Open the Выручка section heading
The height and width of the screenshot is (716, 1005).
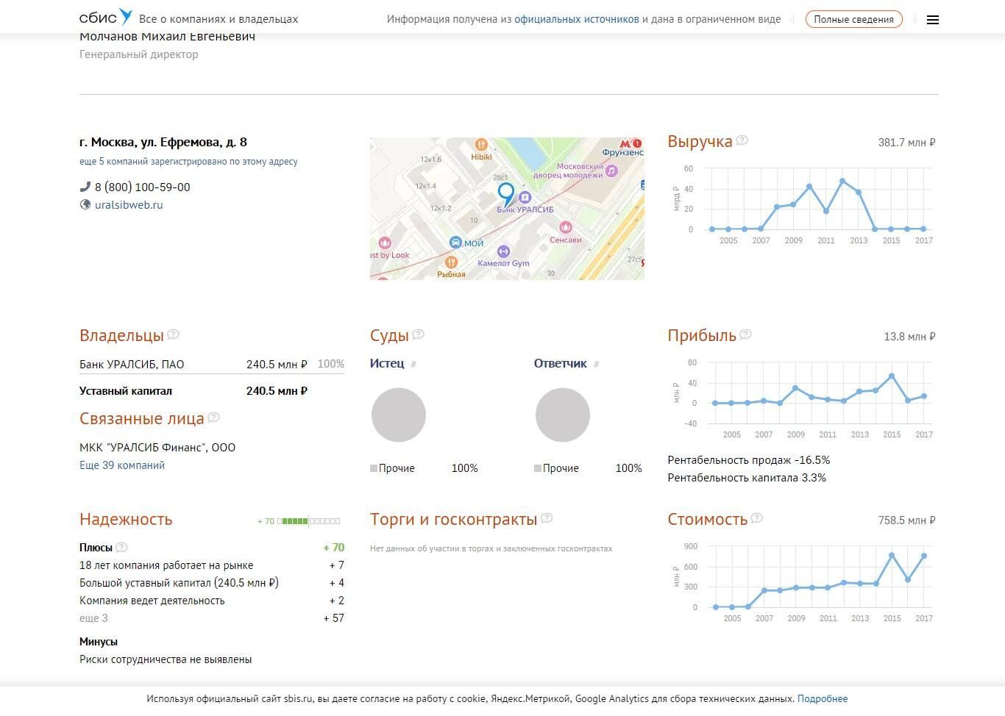700,141
